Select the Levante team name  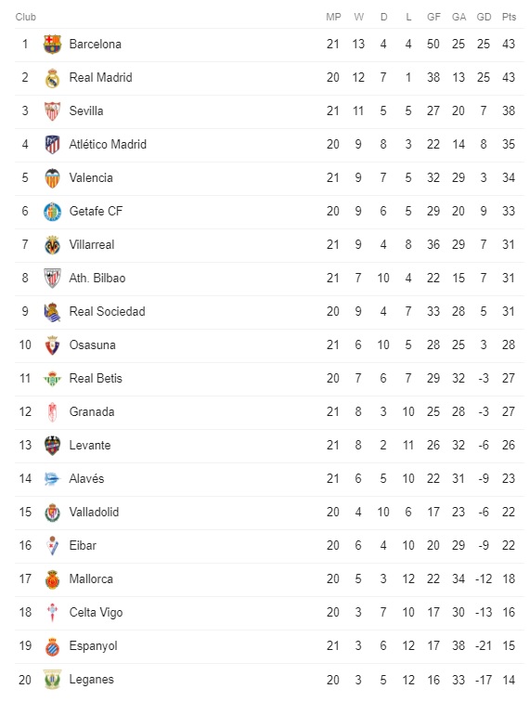(x=90, y=445)
